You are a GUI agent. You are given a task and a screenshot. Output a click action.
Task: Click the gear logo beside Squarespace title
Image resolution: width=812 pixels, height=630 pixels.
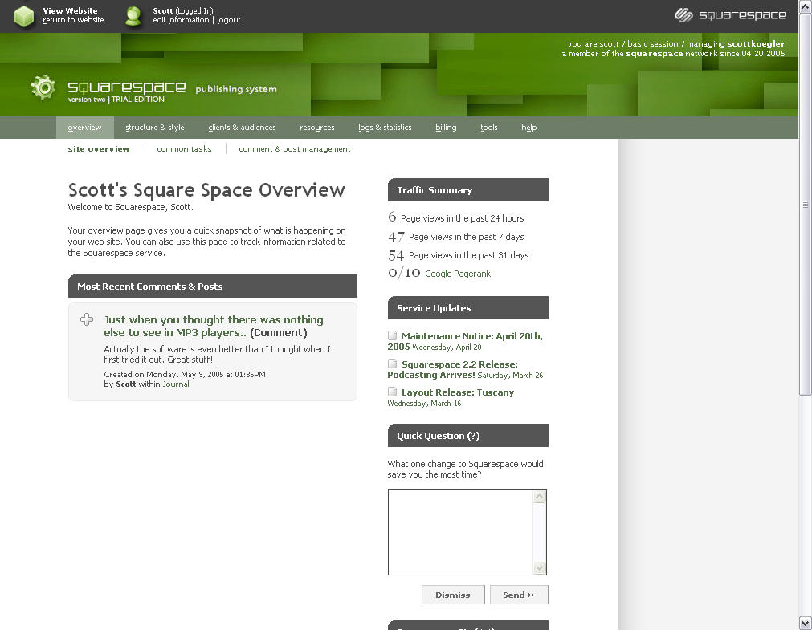43,87
